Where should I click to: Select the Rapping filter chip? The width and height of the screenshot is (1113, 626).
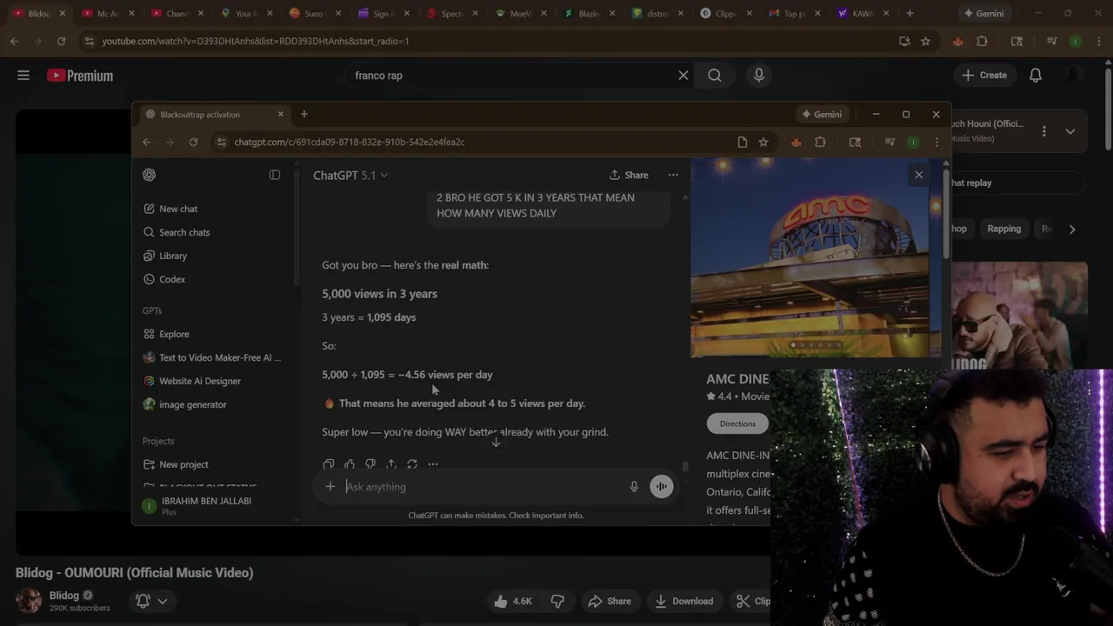[1004, 229]
